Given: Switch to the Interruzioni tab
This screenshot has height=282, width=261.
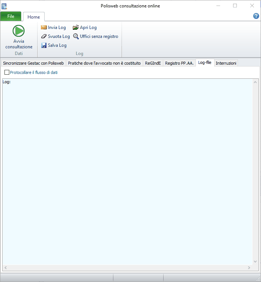Looking at the screenshot, I should (226, 63).
